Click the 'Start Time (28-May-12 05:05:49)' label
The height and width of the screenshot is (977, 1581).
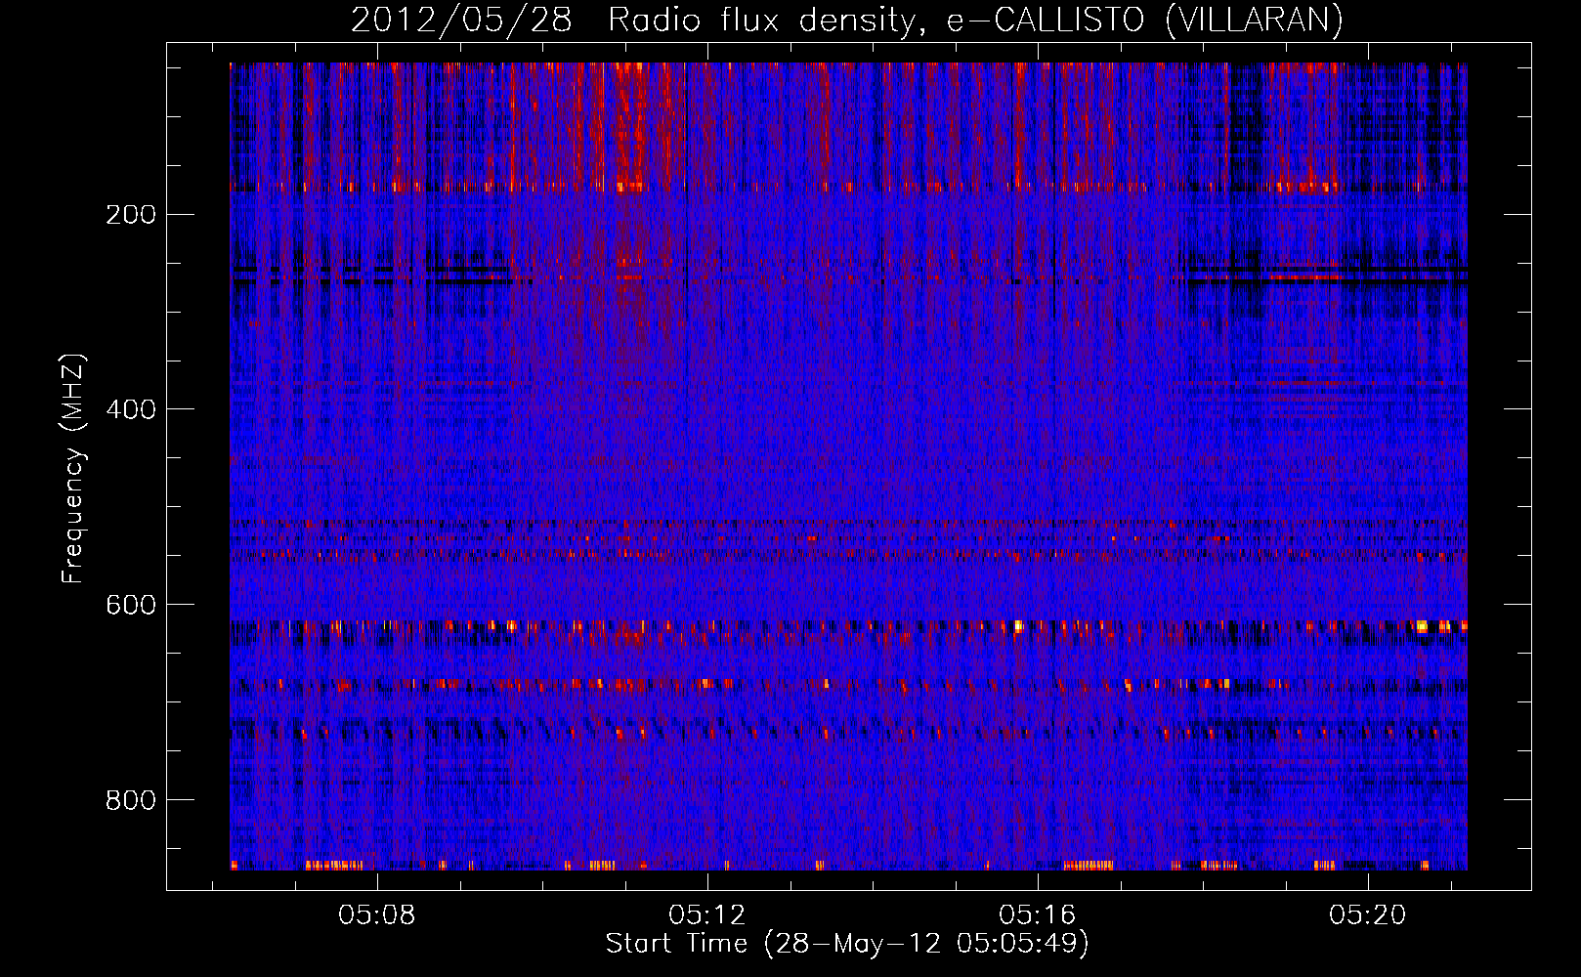(847, 944)
